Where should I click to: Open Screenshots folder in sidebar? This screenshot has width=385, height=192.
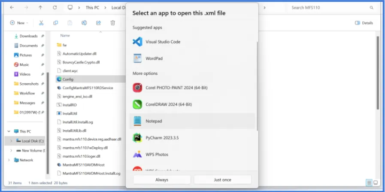(x=29, y=84)
